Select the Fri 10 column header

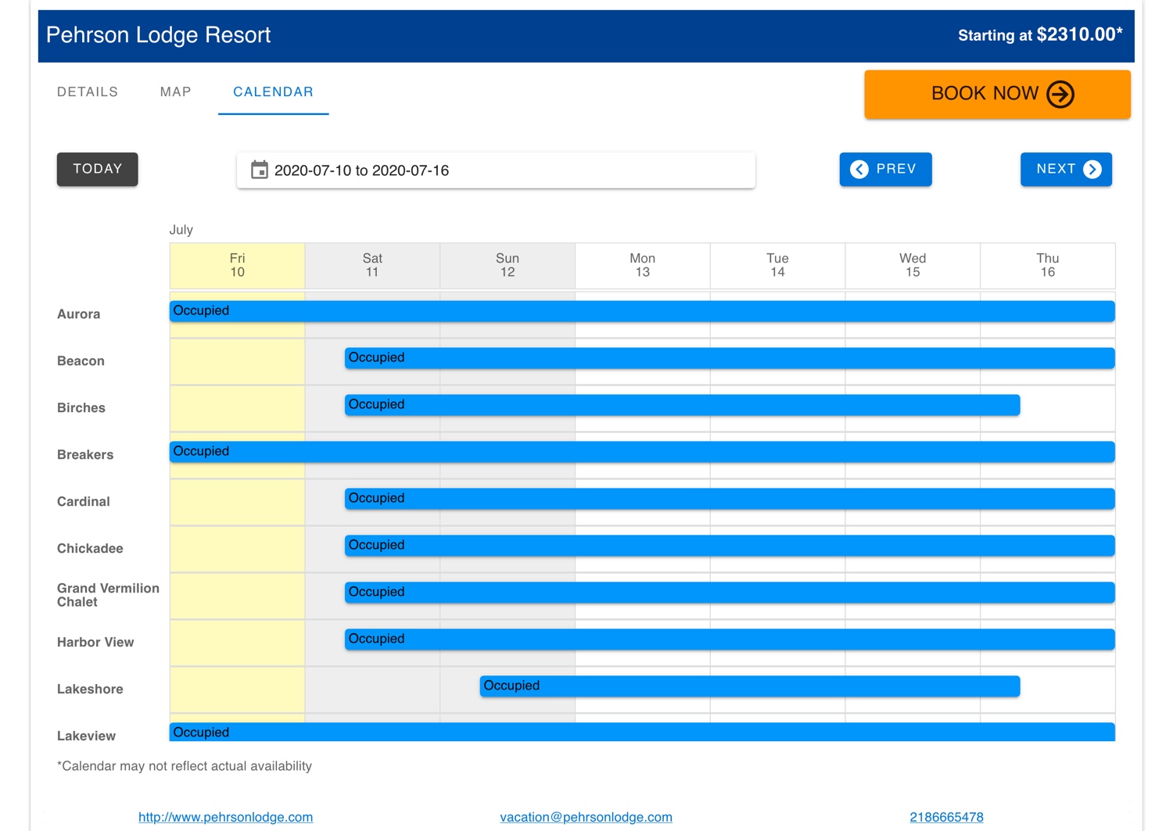tap(237, 265)
